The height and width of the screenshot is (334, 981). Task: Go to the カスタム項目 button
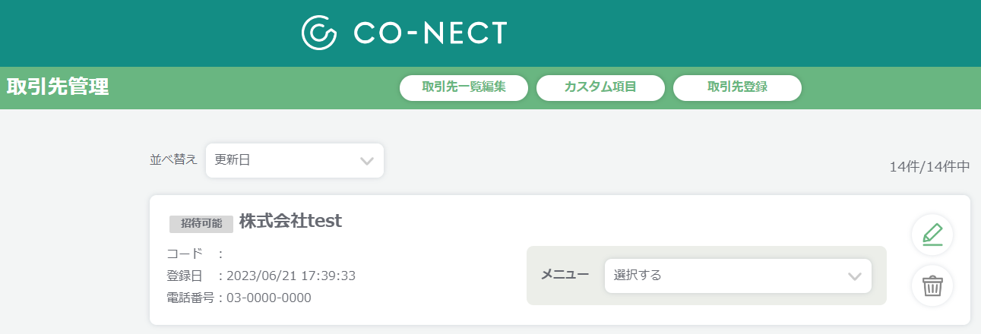click(x=600, y=87)
